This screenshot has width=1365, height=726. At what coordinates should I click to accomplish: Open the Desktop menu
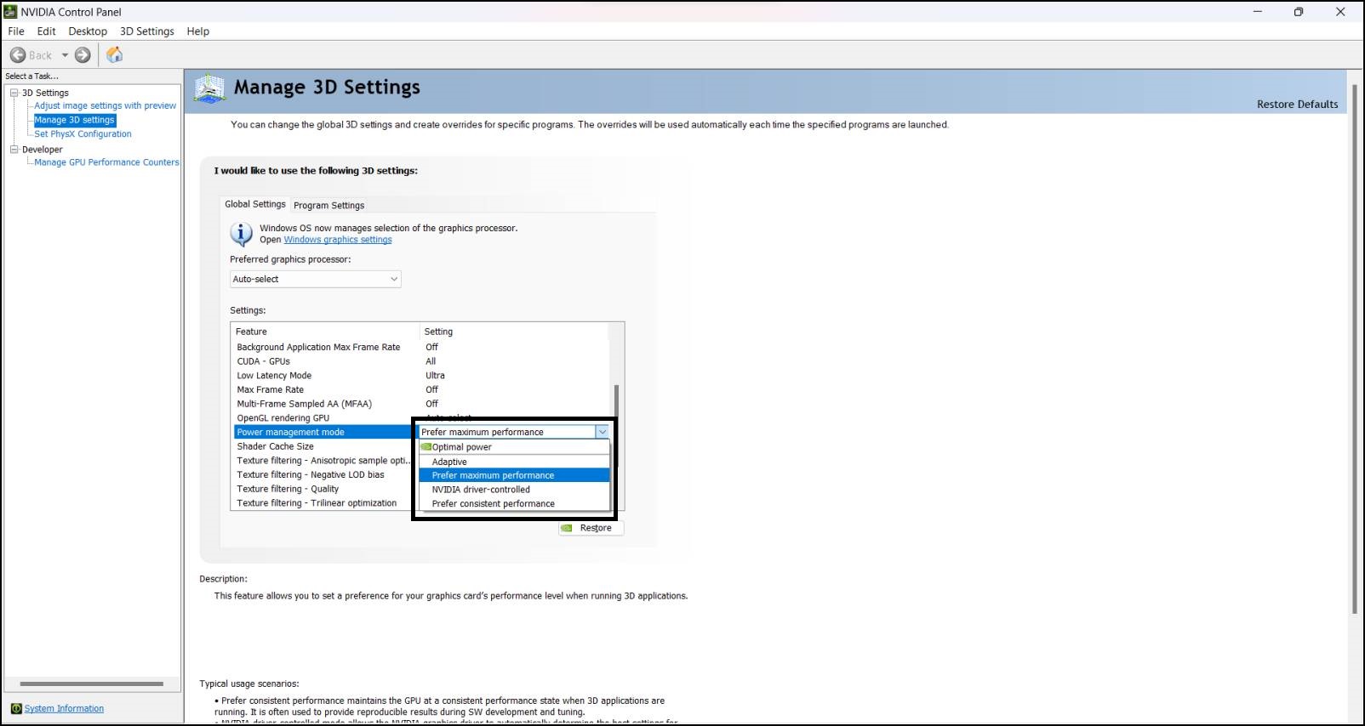click(88, 31)
